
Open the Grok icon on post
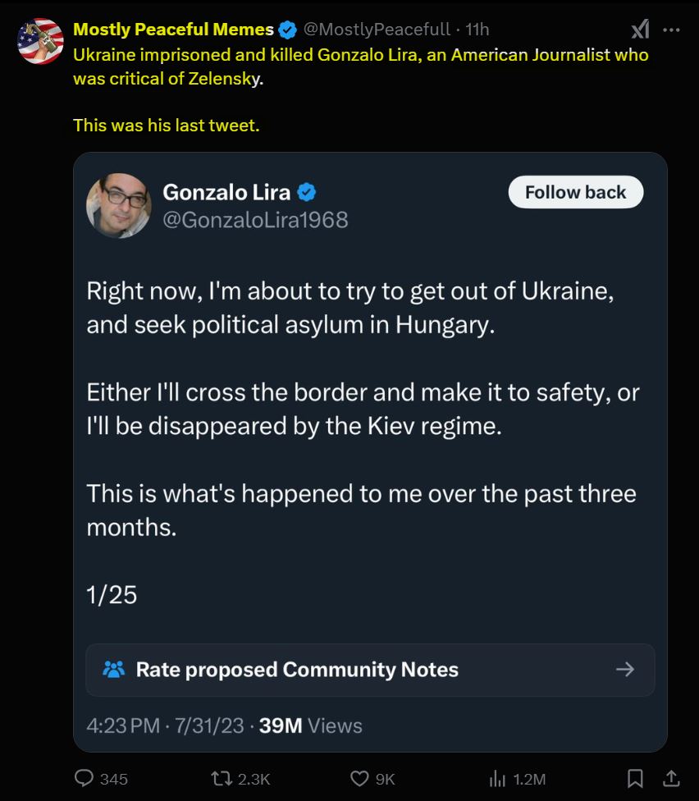(640, 30)
